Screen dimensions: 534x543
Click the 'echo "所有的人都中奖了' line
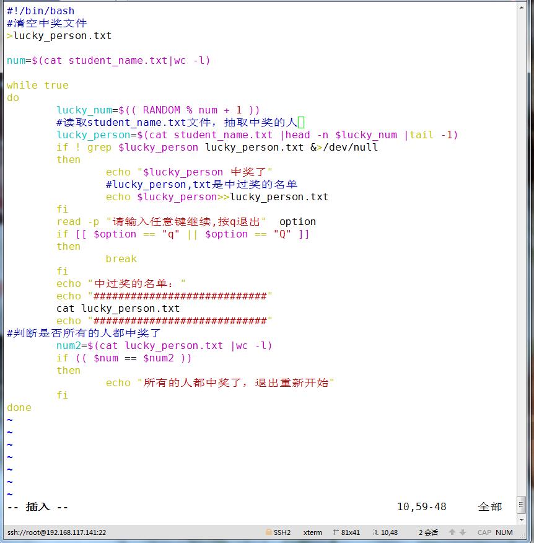[220, 383]
